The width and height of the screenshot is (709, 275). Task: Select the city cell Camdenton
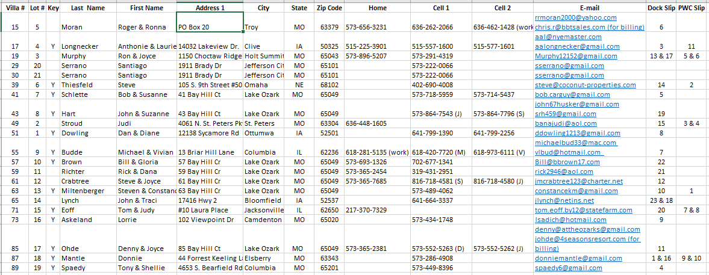click(x=263, y=220)
